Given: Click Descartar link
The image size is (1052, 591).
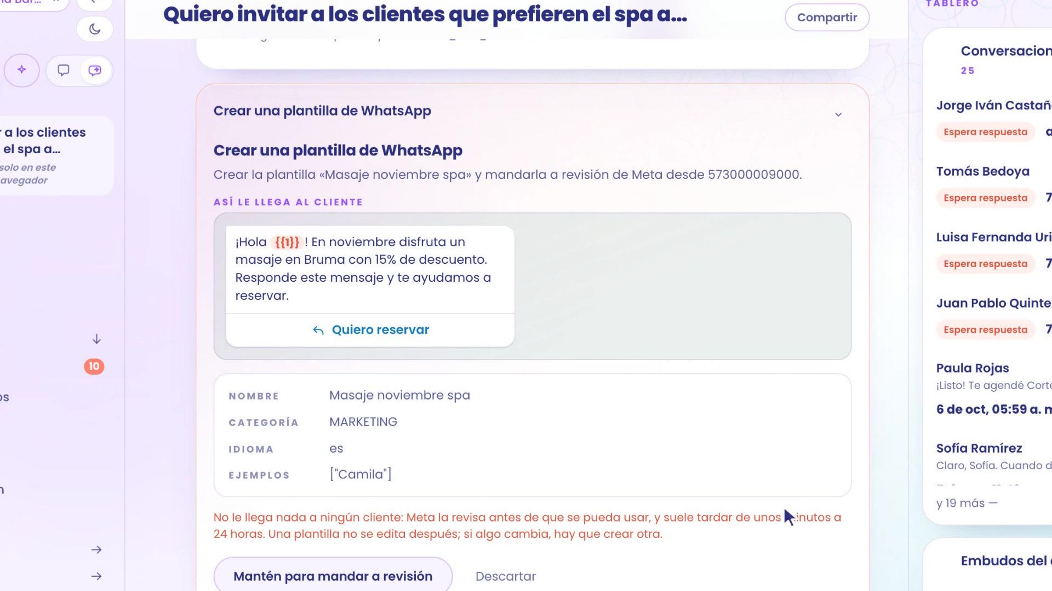Looking at the screenshot, I should click(505, 576).
